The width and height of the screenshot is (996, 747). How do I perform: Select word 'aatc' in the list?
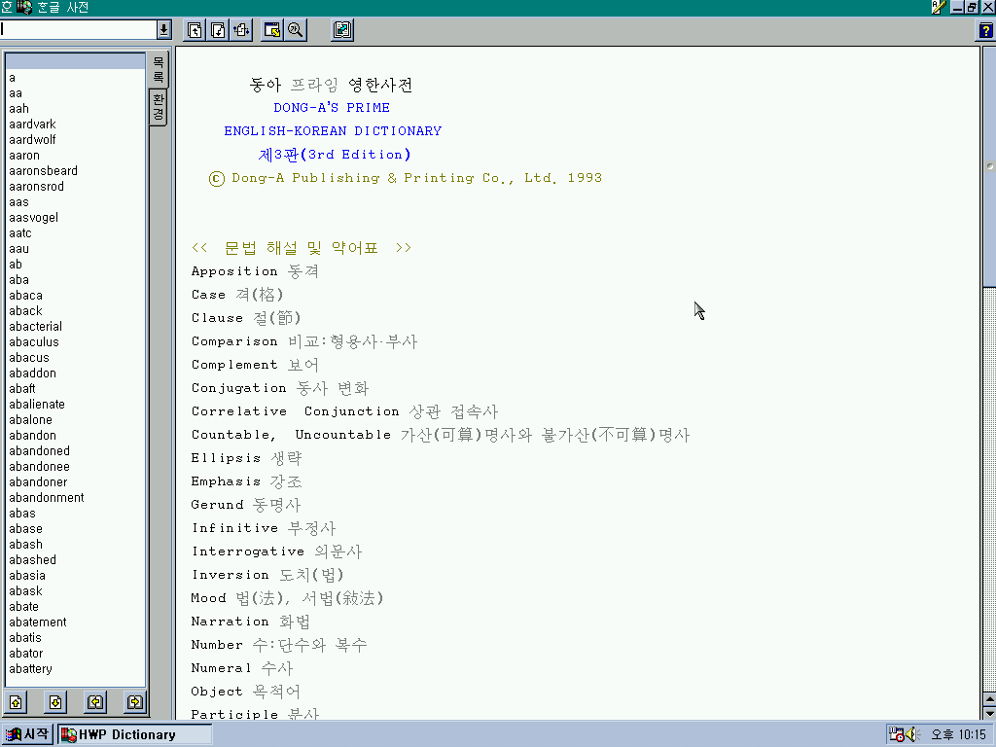tap(20, 233)
